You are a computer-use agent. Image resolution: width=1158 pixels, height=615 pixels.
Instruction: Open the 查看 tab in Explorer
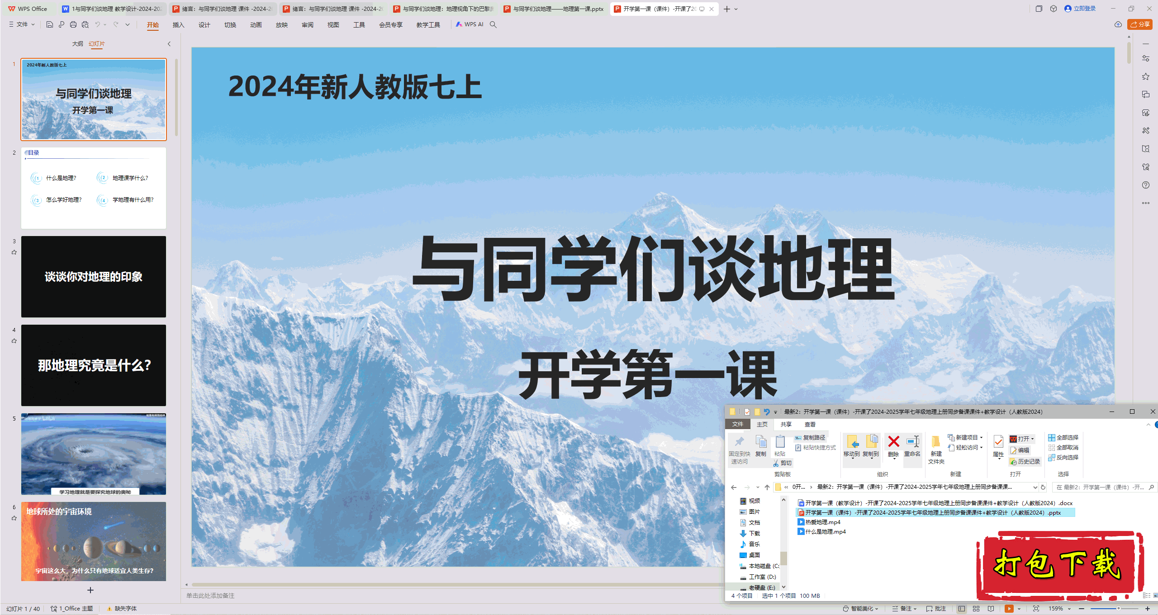click(x=810, y=425)
